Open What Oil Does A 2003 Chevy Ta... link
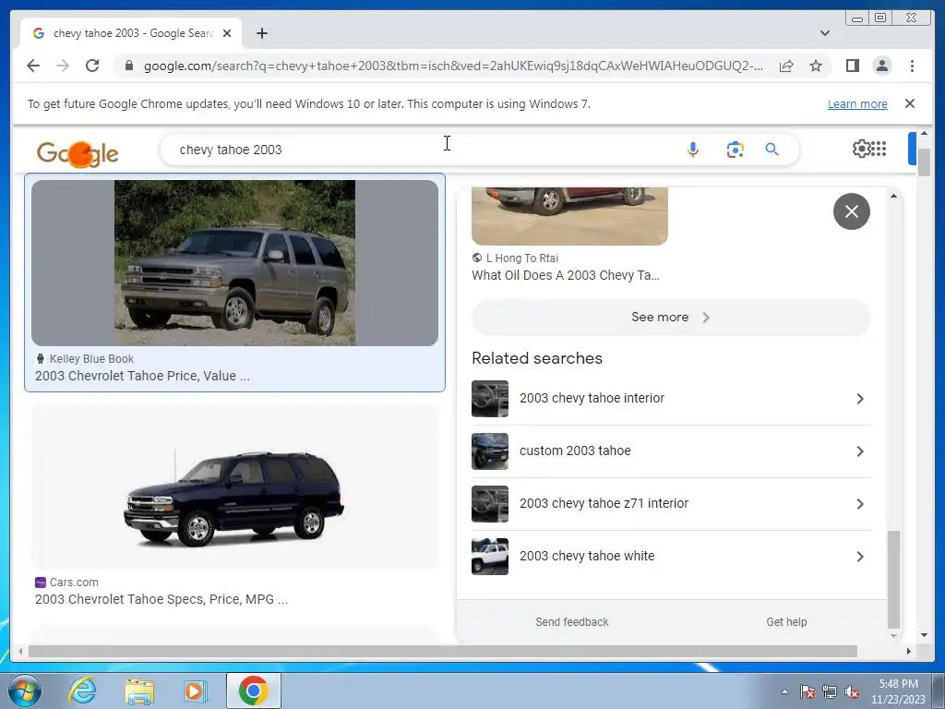The height and width of the screenshot is (709, 945). 566,275
